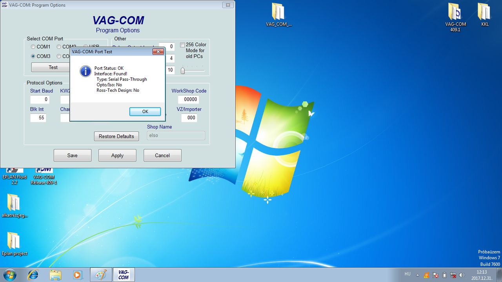Select the COM1 port radio button
This screenshot has width=502, height=282.
(x=33, y=47)
